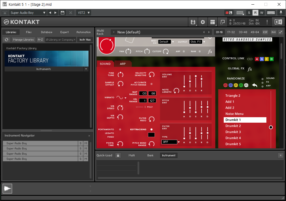Click the yellow randomize dice

[236, 85]
